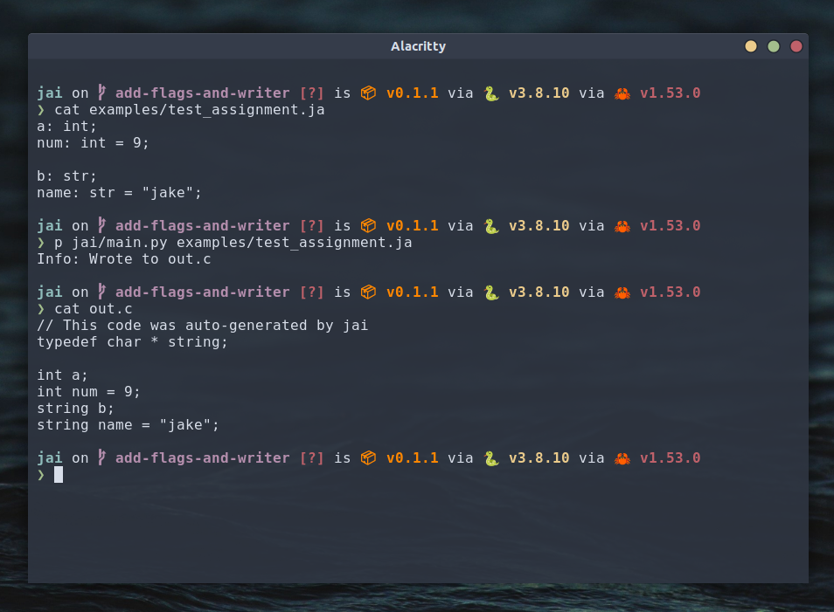Click the python snake icon in third prompt
The image size is (834, 612).
pos(491,292)
